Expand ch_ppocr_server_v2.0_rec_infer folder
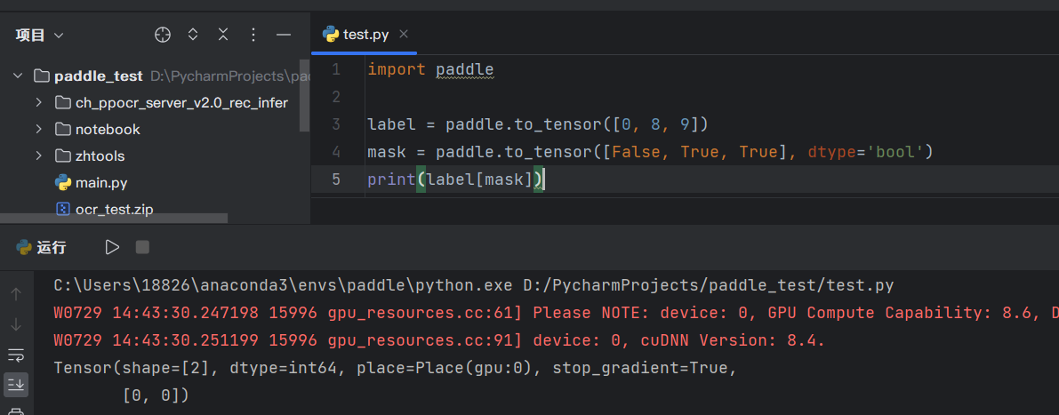 [39, 102]
